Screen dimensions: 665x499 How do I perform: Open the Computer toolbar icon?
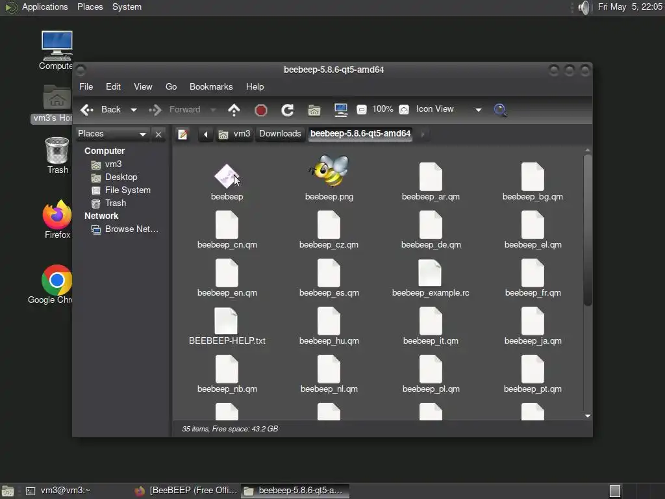340,110
